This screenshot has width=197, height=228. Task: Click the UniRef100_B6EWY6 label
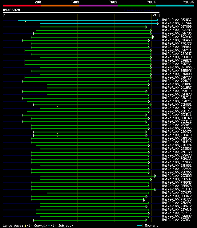177,71
